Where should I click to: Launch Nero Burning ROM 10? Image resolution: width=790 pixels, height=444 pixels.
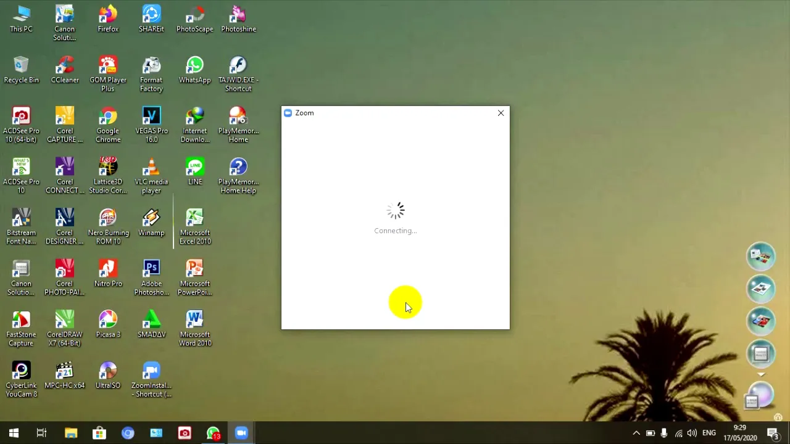click(x=108, y=227)
